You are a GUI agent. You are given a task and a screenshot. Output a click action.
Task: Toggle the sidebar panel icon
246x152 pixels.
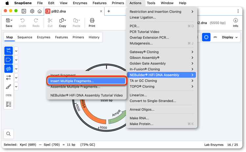(x=24, y=11)
